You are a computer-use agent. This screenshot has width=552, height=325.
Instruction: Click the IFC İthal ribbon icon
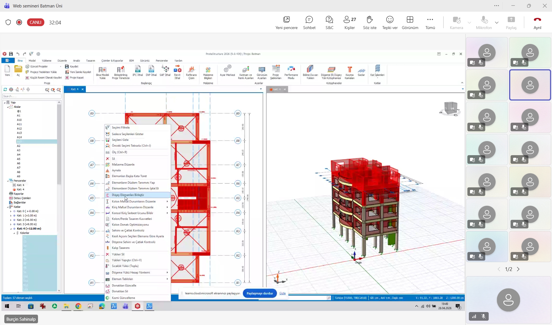(138, 70)
